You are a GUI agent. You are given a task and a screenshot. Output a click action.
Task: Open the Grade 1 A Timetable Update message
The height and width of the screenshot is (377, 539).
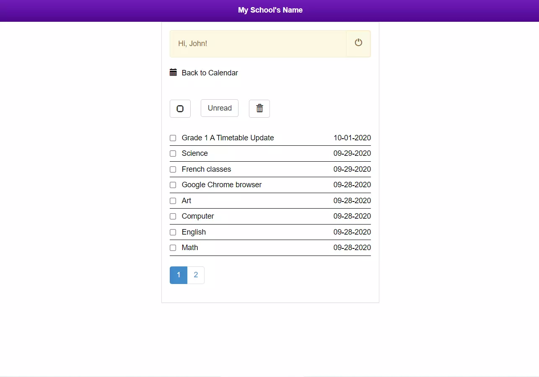(228, 138)
